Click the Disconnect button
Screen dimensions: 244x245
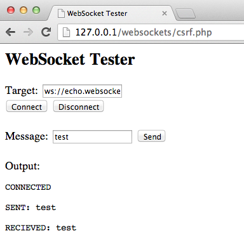[78, 107]
